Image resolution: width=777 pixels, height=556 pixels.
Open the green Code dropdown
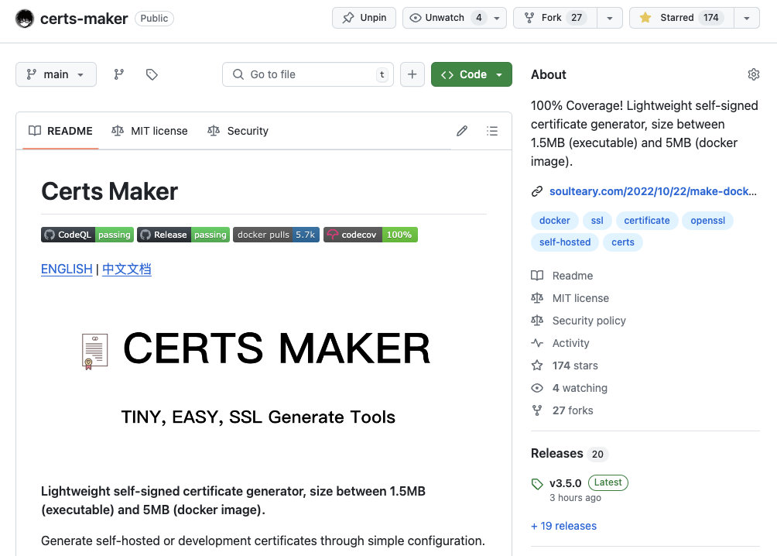click(471, 74)
